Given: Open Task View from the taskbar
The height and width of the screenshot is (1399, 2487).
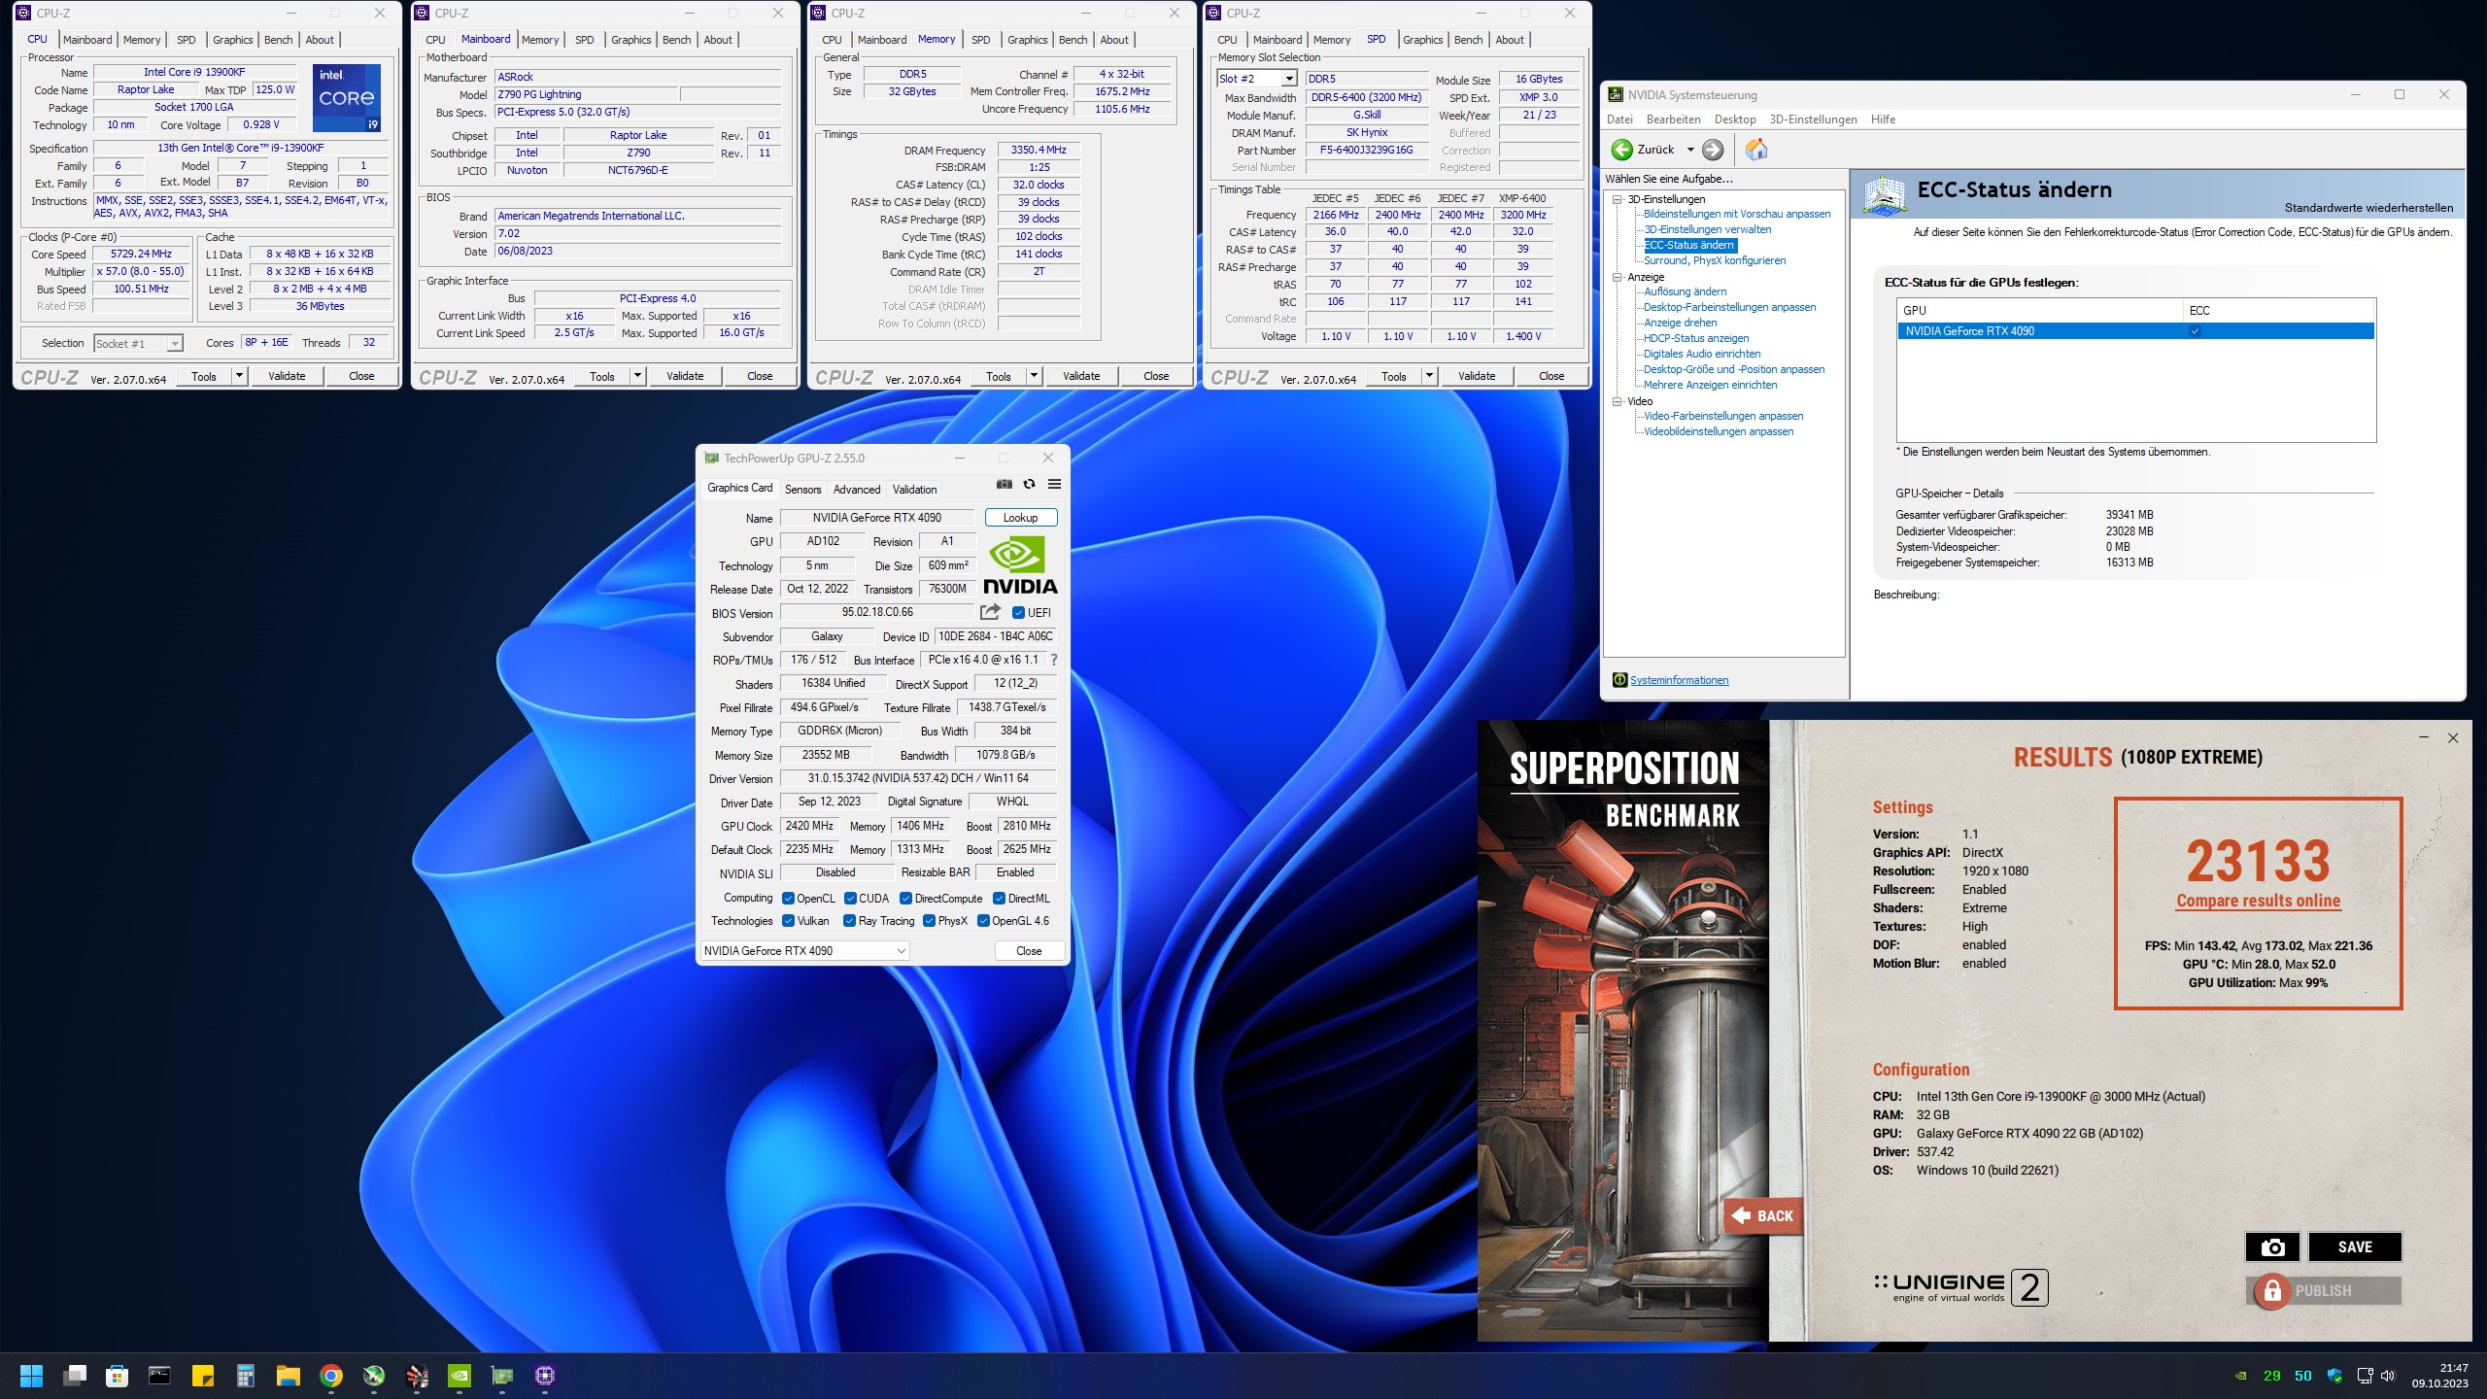Looking at the screenshot, I should point(75,1376).
